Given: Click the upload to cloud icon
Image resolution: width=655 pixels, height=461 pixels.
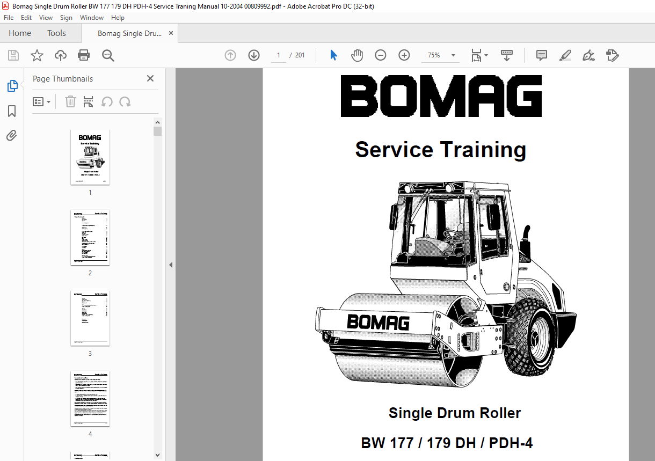Looking at the screenshot, I should 61,55.
